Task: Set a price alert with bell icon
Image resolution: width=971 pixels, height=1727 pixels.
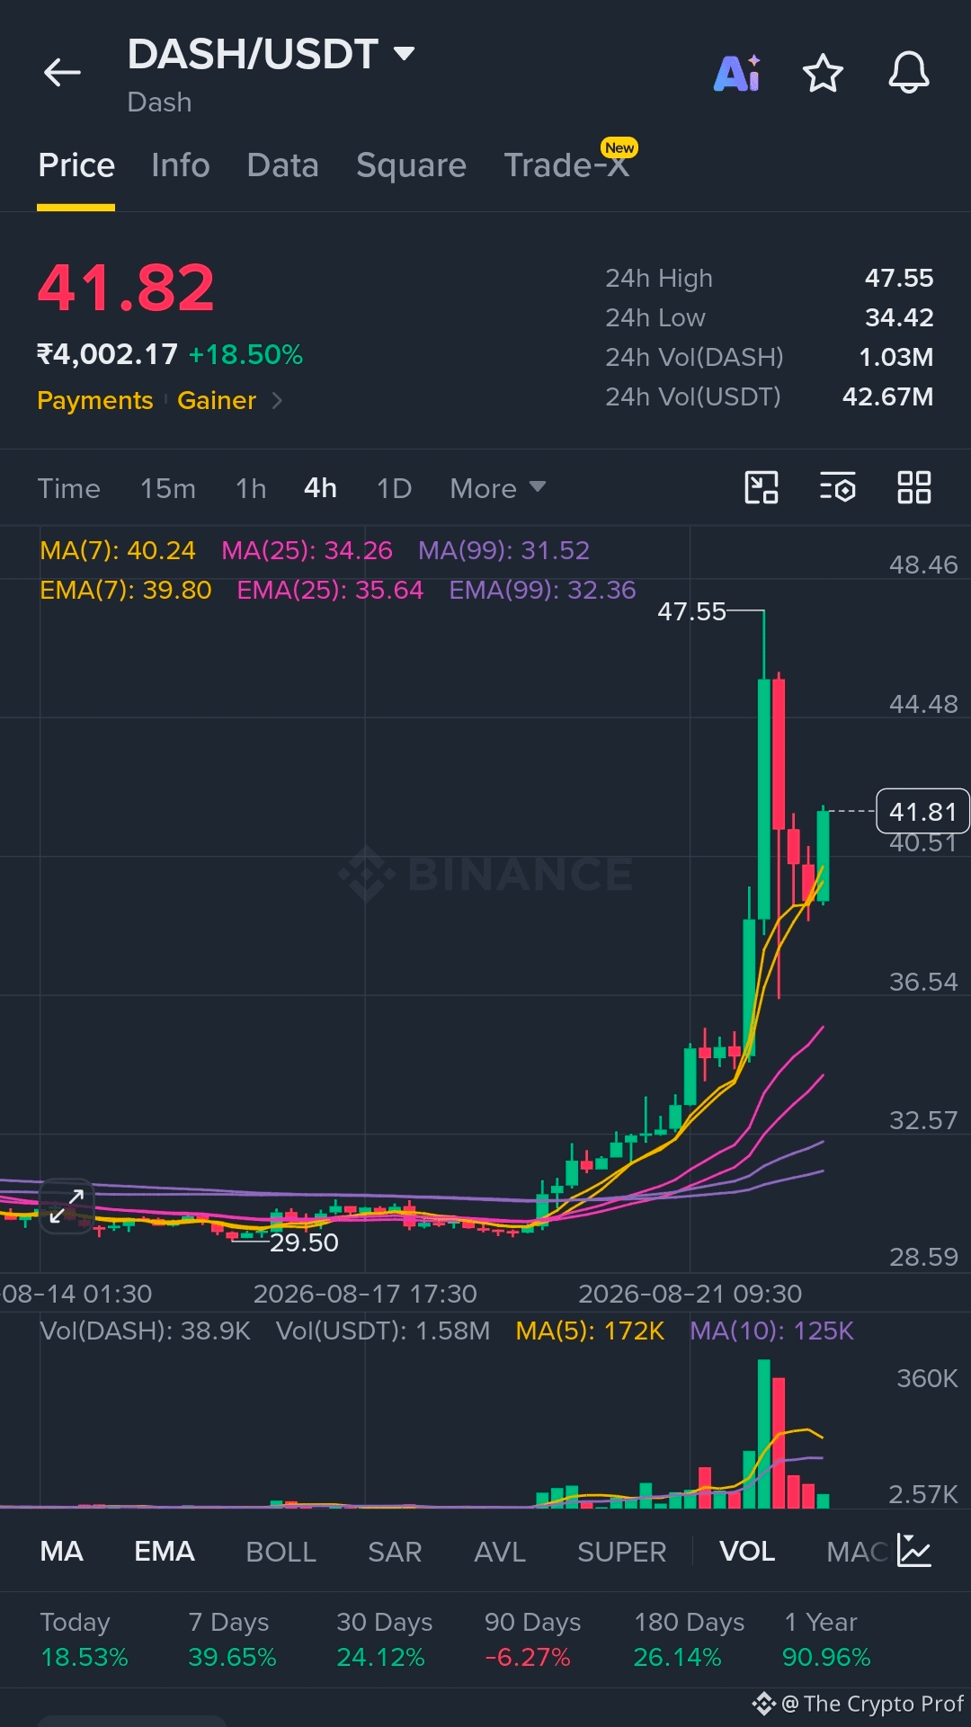Action: (x=909, y=73)
